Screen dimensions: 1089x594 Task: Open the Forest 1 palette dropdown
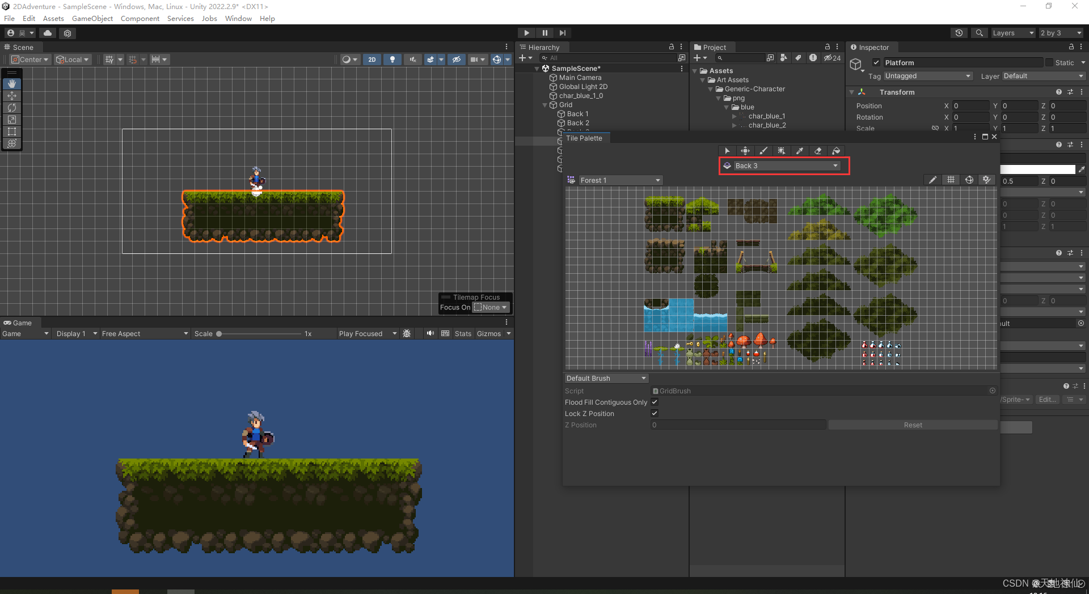click(x=620, y=180)
